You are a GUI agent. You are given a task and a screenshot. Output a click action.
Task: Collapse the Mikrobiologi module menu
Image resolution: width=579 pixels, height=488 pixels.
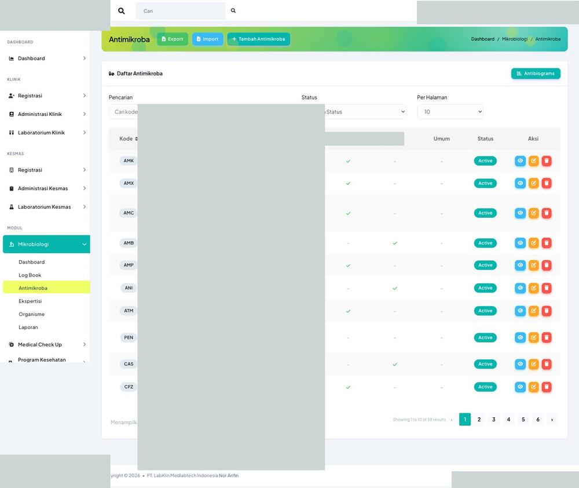point(46,245)
